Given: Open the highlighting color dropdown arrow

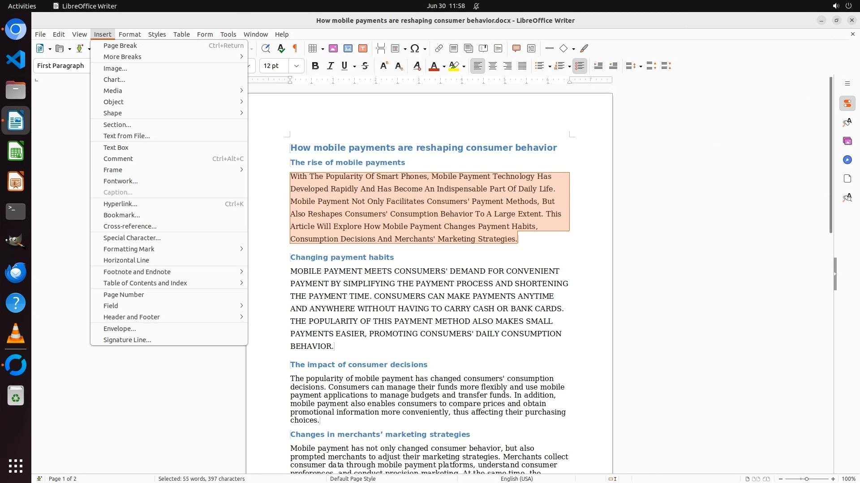Looking at the screenshot, I should click(x=464, y=67).
